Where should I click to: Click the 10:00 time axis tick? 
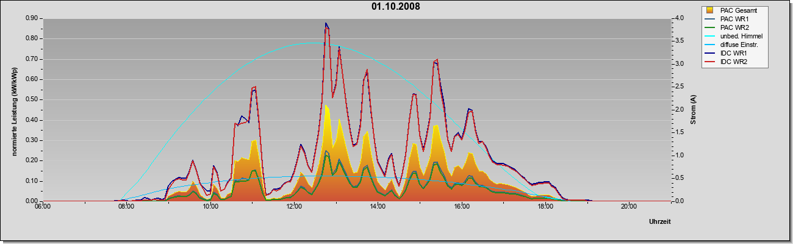pyautogui.click(x=210, y=206)
